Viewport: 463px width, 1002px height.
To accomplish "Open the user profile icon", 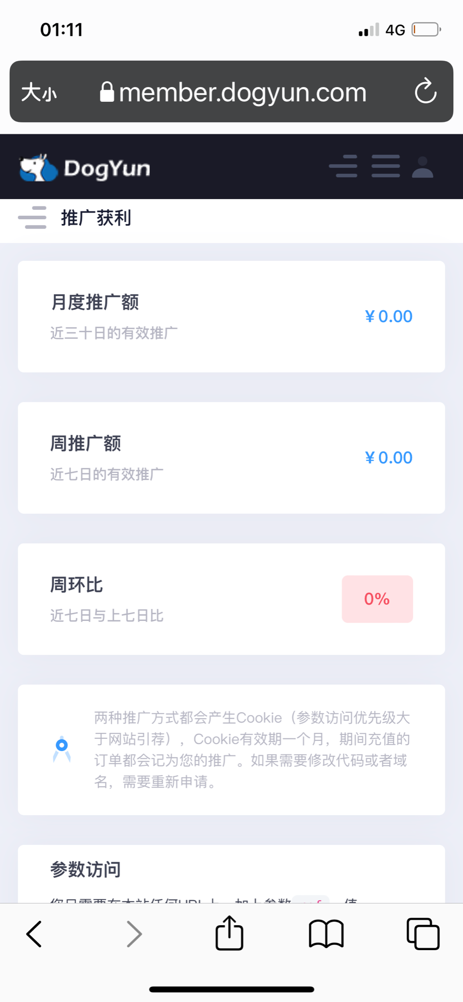I will pyautogui.click(x=422, y=167).
